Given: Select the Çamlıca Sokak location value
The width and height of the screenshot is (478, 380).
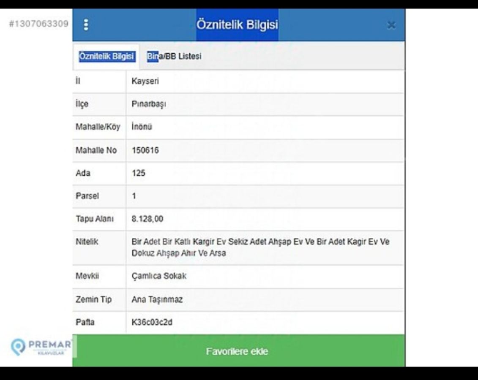Looking at the screenshot, I should [x=159, y=277].
